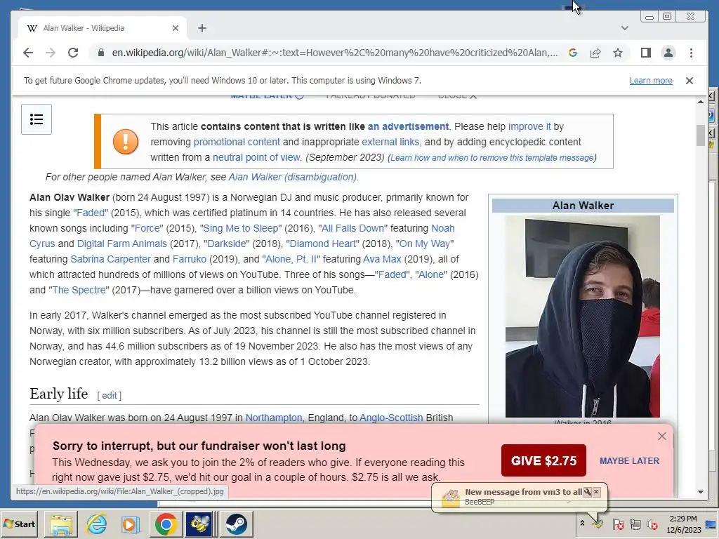
Task: Click the Action Center flag tray icon
Action: pyautogui.click(x=618, y=524)
